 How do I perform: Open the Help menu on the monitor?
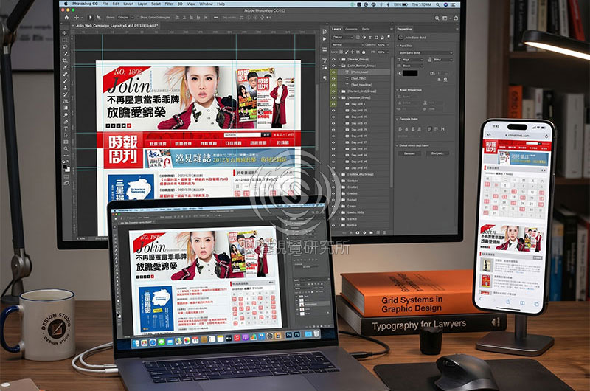[221, 4]
